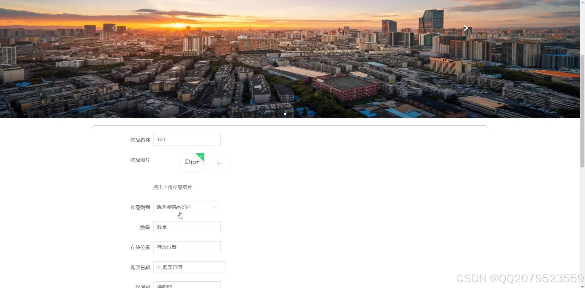Click the carousel previous arrow
This screenshot has width=585, height=288.
click(x=114, y=28)
